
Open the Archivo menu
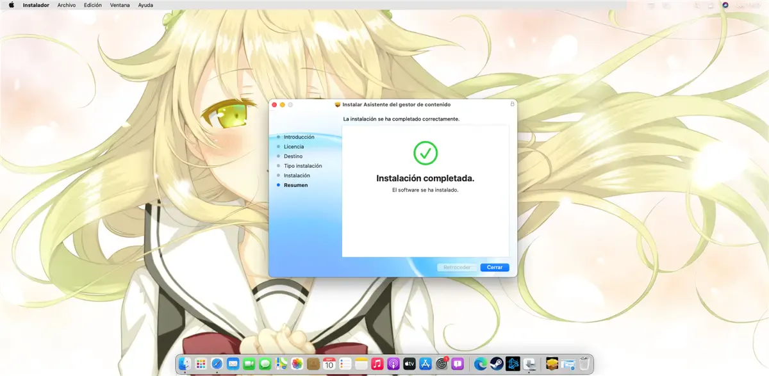tap(67, 4)
